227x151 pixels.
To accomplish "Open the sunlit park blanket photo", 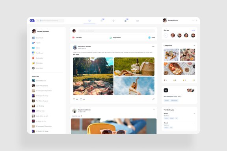I will [x=93, y=76].
